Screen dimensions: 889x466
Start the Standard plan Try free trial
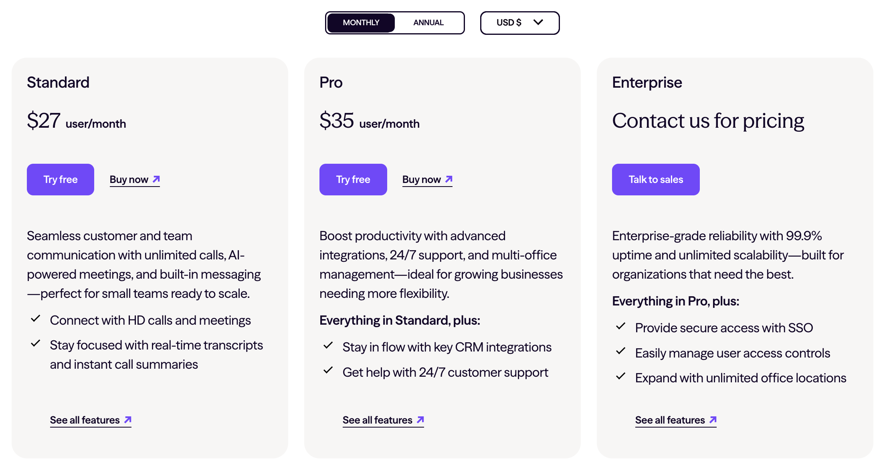pos(61,179)
